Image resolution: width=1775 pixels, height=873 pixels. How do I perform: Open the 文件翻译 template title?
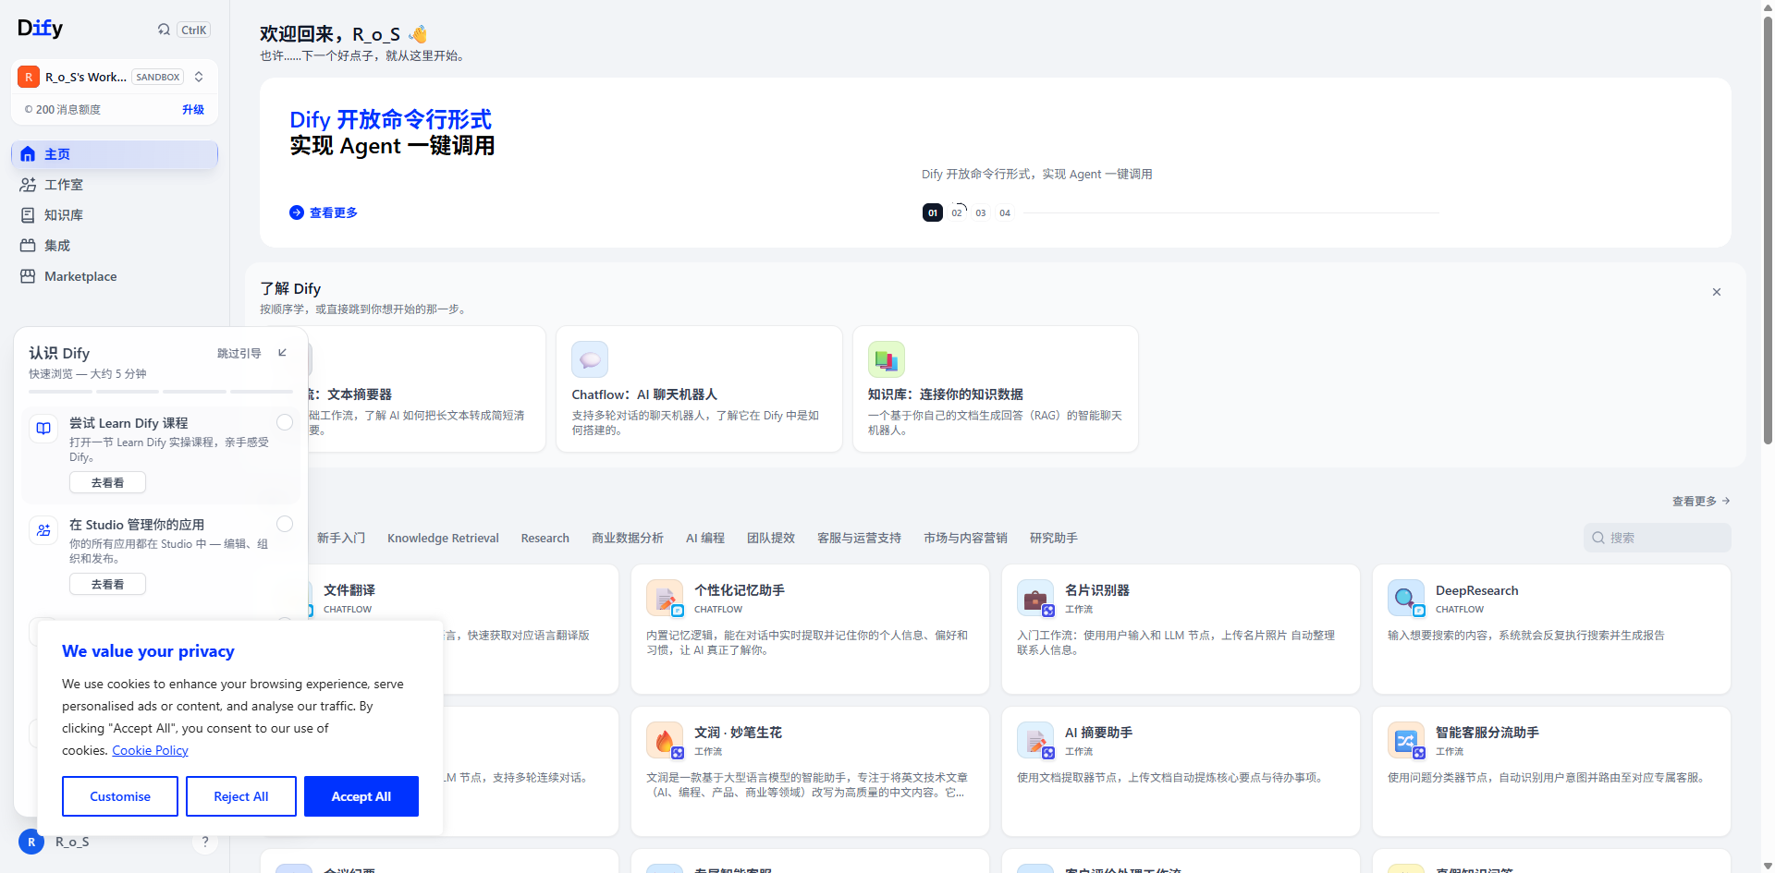click(x=349, y=590)
